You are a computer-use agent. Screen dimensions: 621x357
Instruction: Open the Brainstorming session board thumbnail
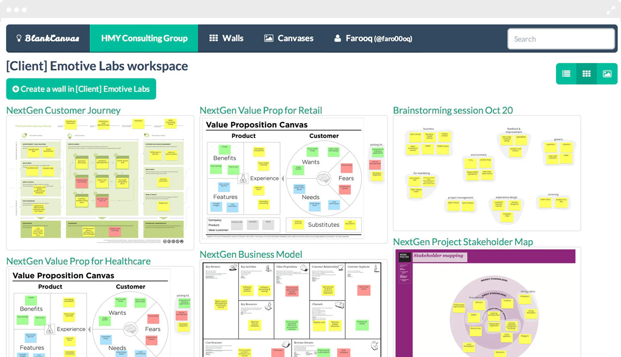487,173
